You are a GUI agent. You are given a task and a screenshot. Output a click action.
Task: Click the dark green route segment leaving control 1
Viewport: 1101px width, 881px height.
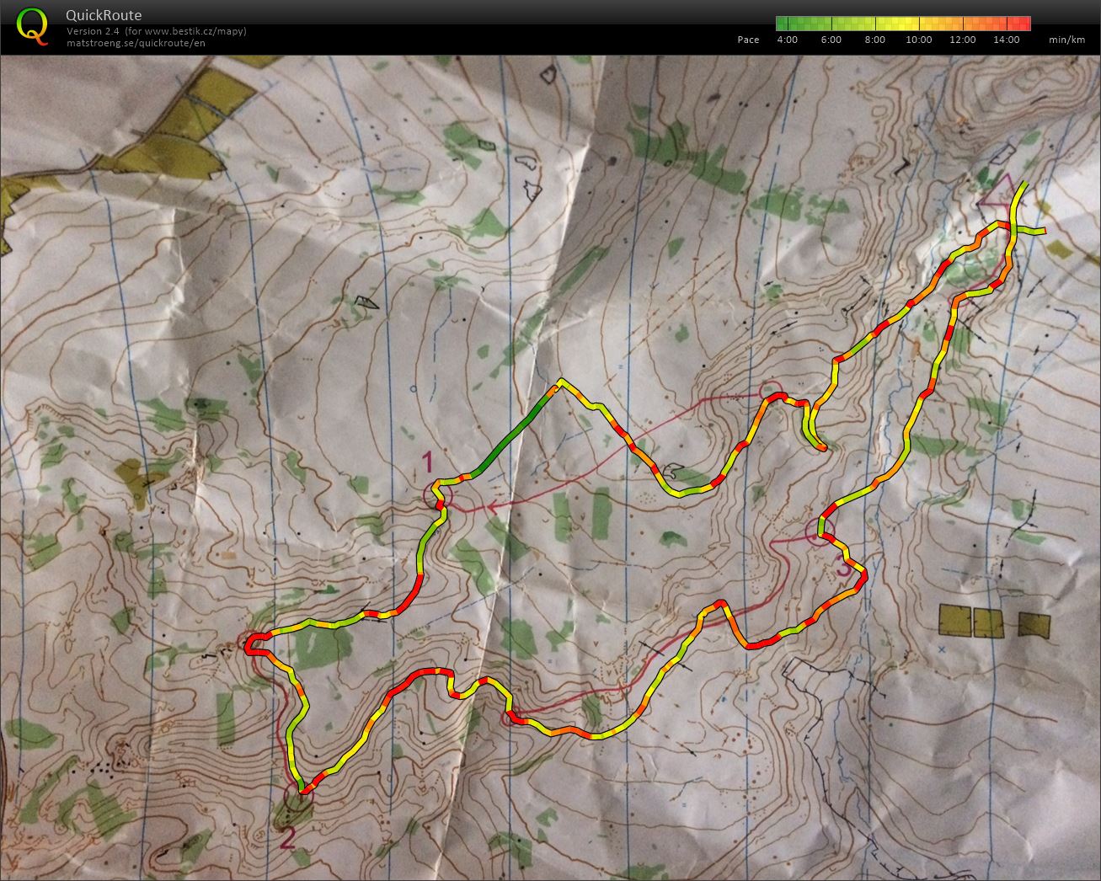point(514,435)
